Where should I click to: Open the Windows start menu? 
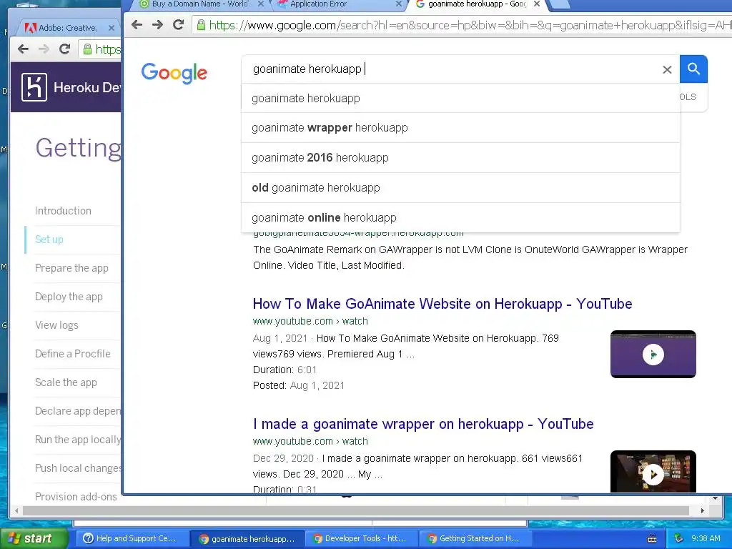click(x=34, y=538)
